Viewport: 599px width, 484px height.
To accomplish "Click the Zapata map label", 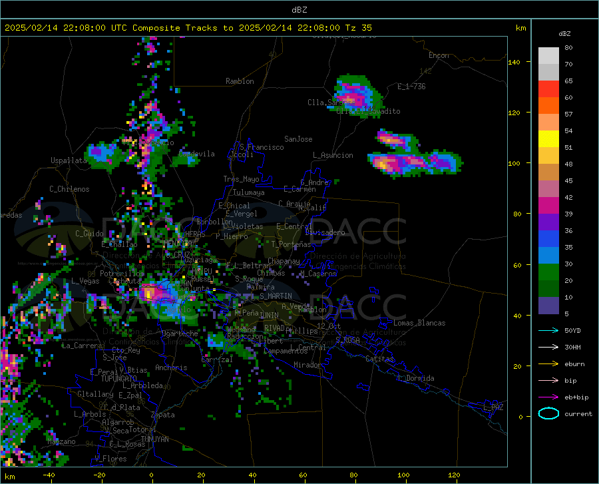I will [163, 415].
